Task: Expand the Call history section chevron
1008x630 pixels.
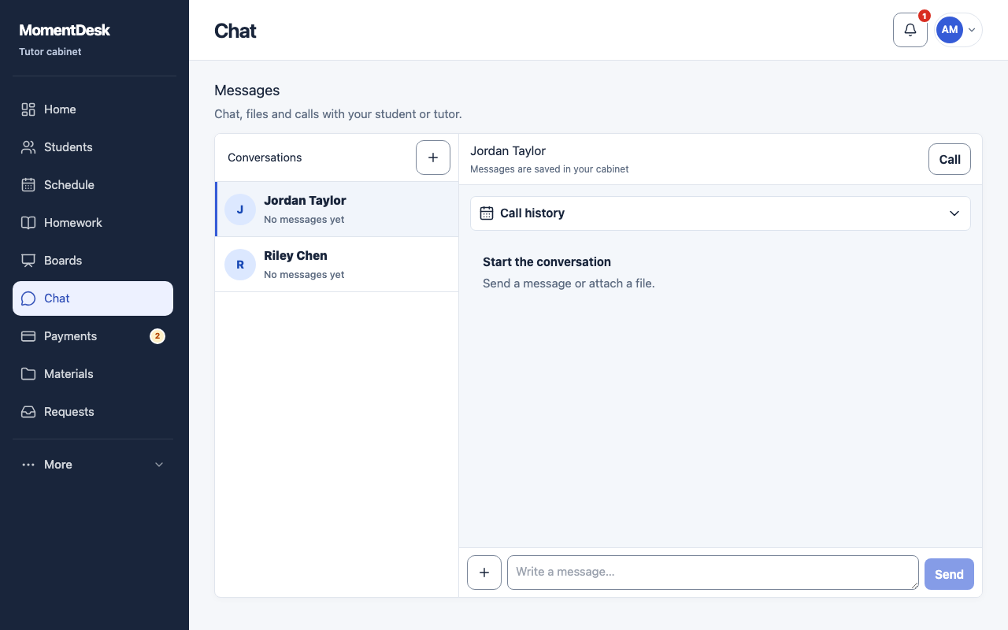Action: coord(954,213)
